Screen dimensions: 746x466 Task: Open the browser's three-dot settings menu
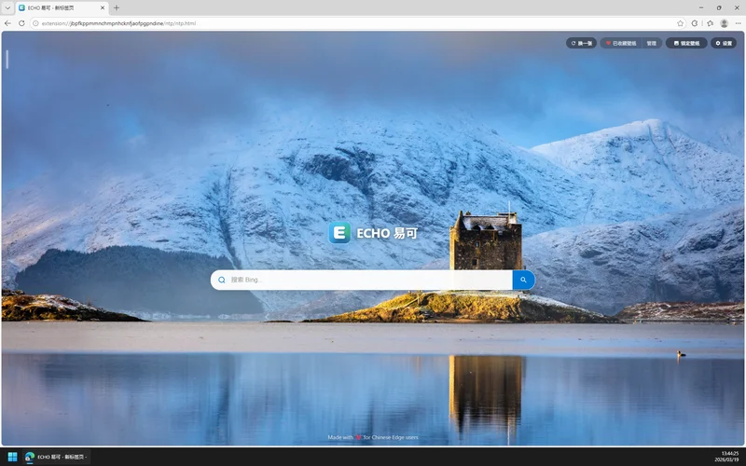(738, 22)
